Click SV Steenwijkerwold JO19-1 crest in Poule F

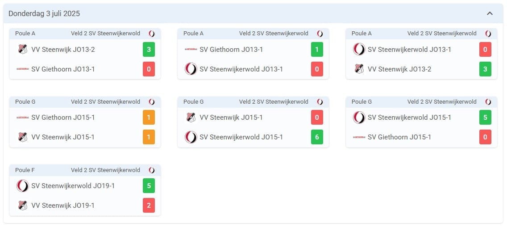pyautogui.click(x=23, y=186)
